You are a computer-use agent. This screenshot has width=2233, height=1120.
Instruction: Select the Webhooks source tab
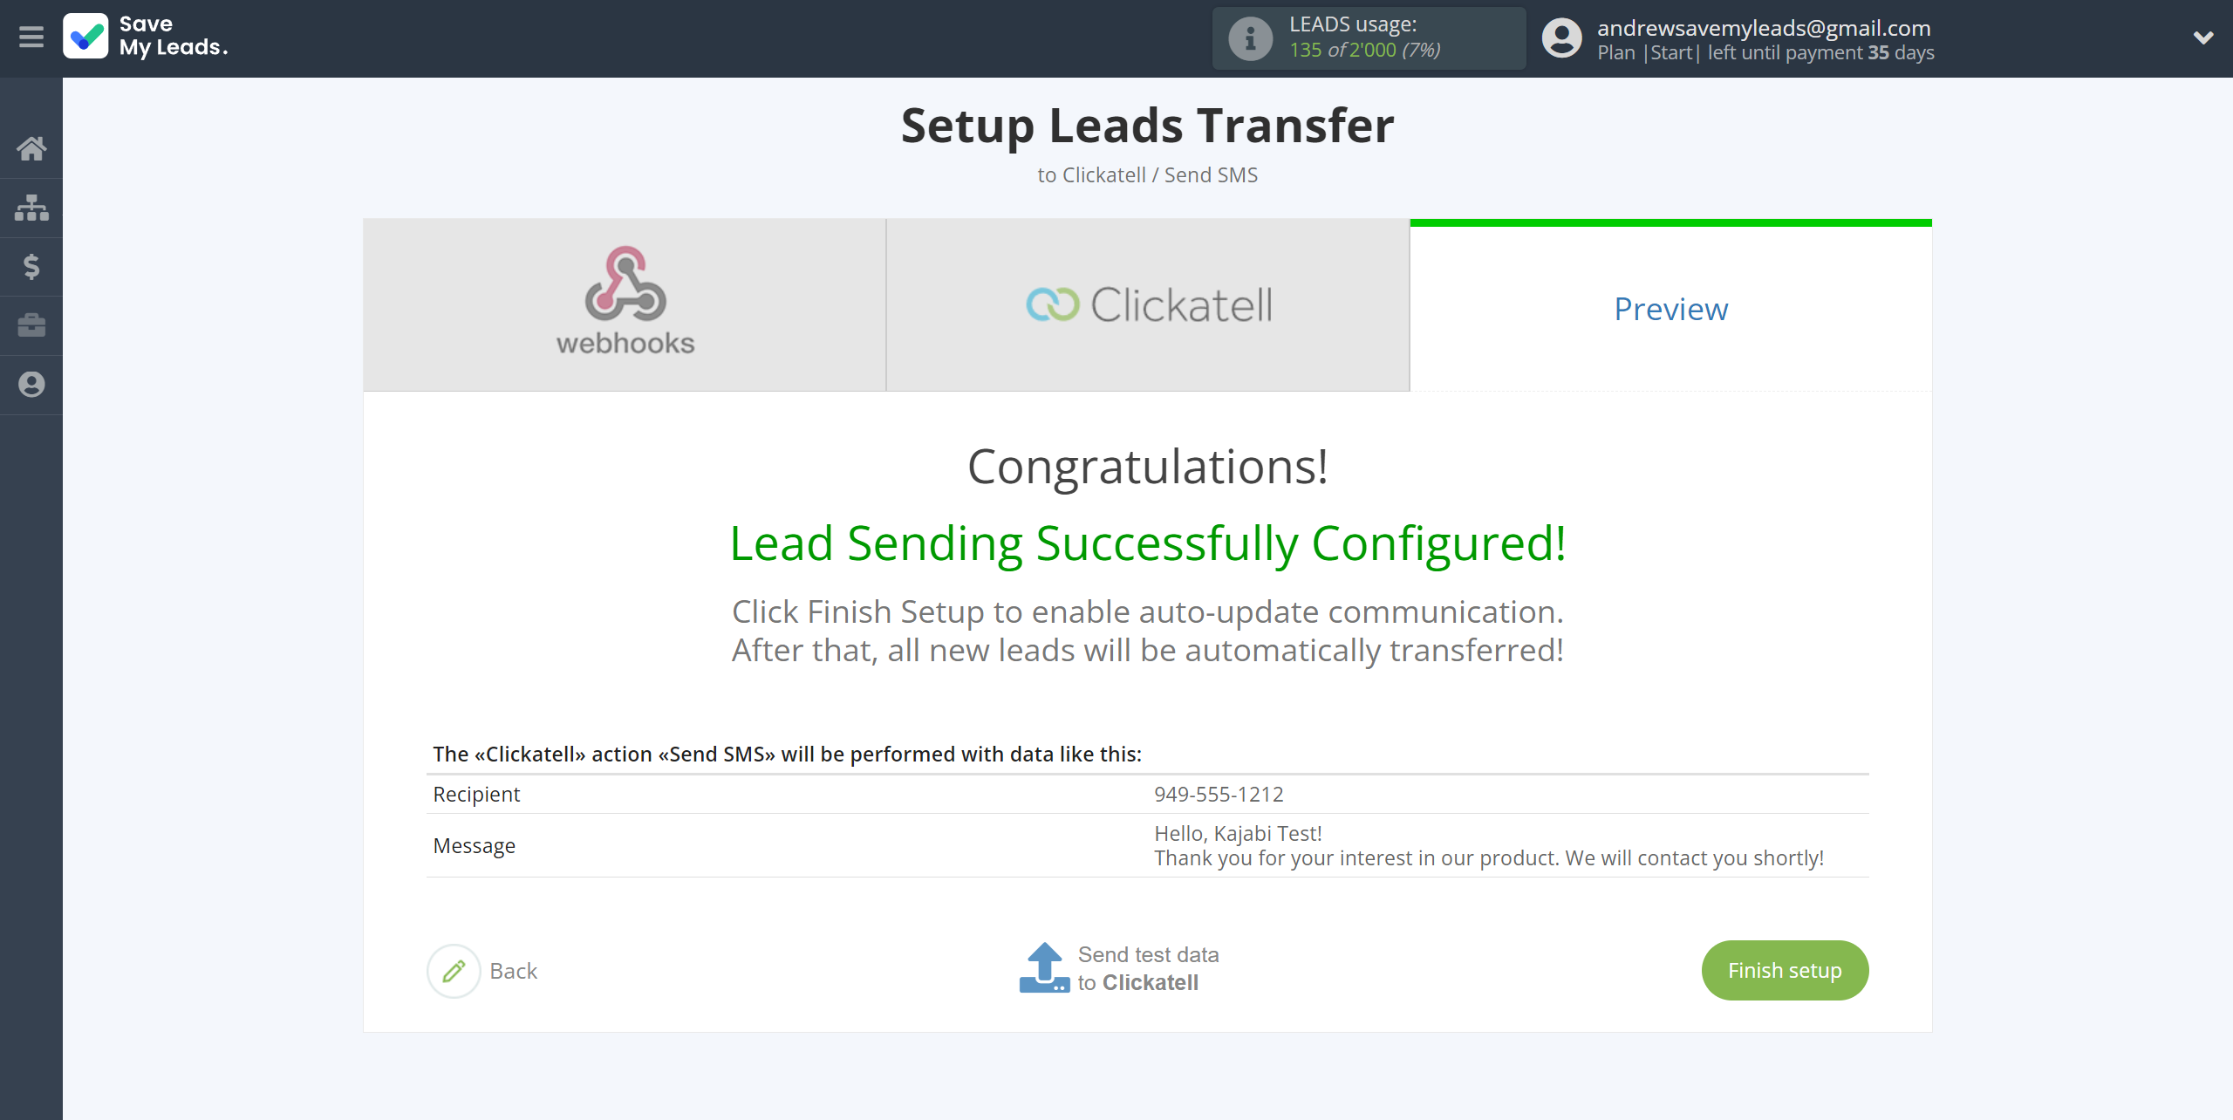pyautogui.click(x=625, y=304)
